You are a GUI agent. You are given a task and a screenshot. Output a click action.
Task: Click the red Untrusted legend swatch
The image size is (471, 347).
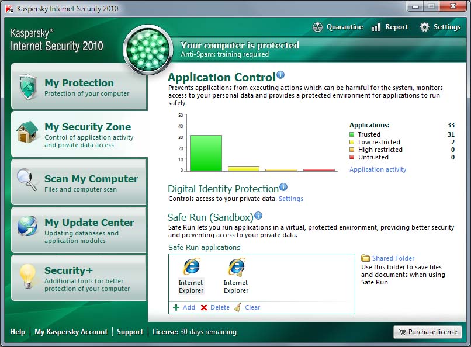(x=352, y=157)
